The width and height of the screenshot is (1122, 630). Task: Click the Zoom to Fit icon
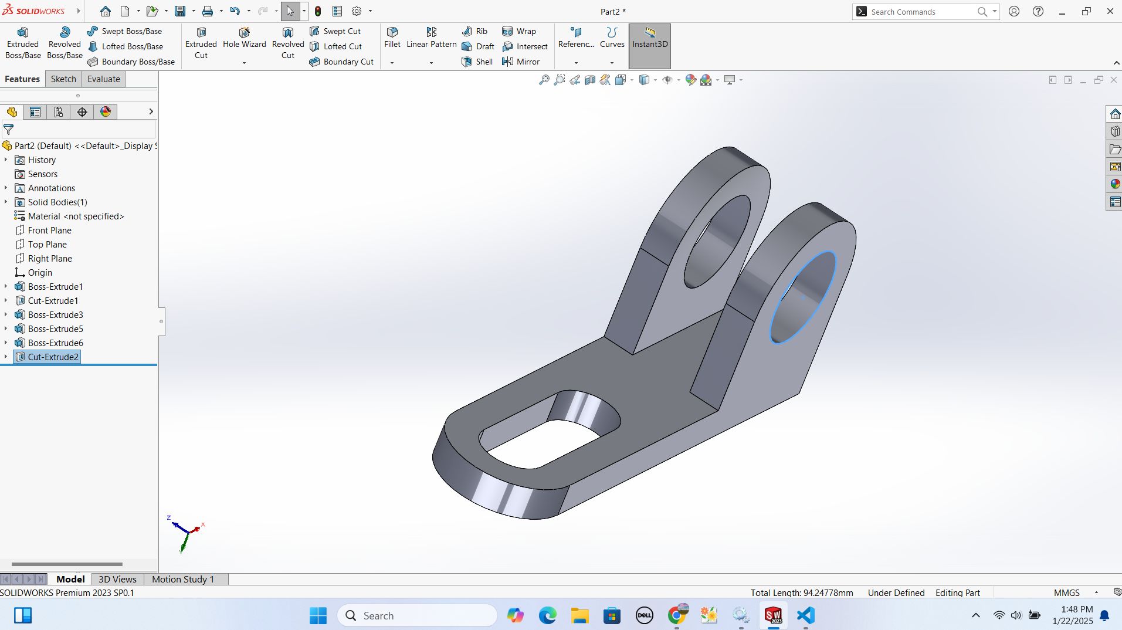[544, 80]
